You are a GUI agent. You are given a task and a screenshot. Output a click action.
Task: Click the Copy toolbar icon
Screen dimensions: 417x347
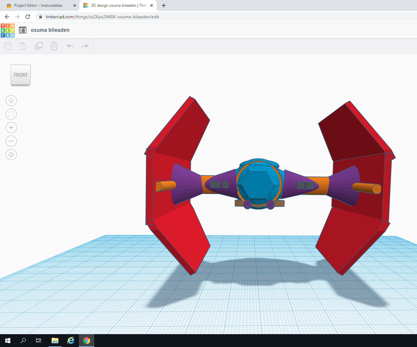[8, 46]
